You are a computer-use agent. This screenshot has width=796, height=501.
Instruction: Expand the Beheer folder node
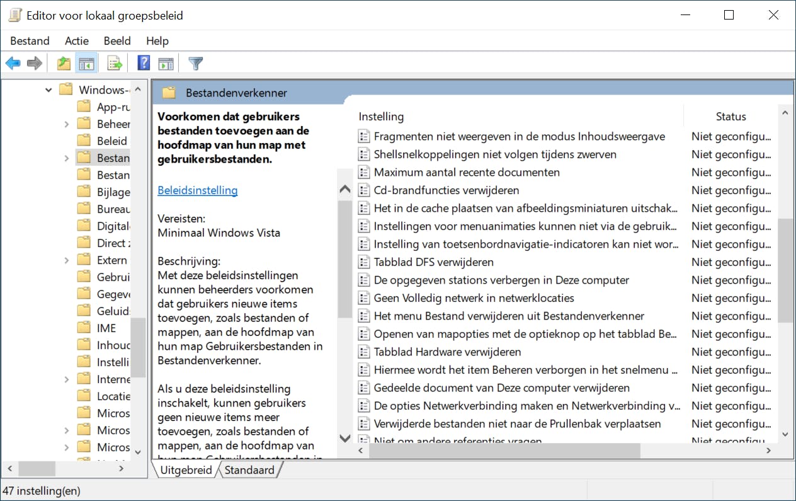coord(67,124)
